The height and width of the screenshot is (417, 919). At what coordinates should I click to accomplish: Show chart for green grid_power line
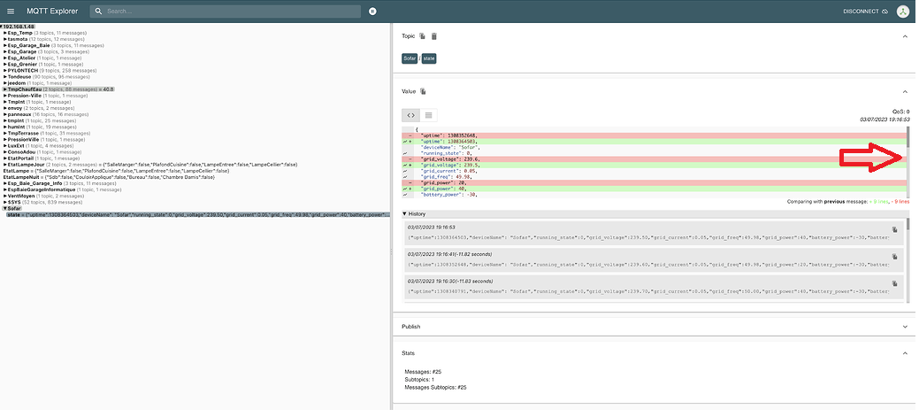tap(404, 189)
